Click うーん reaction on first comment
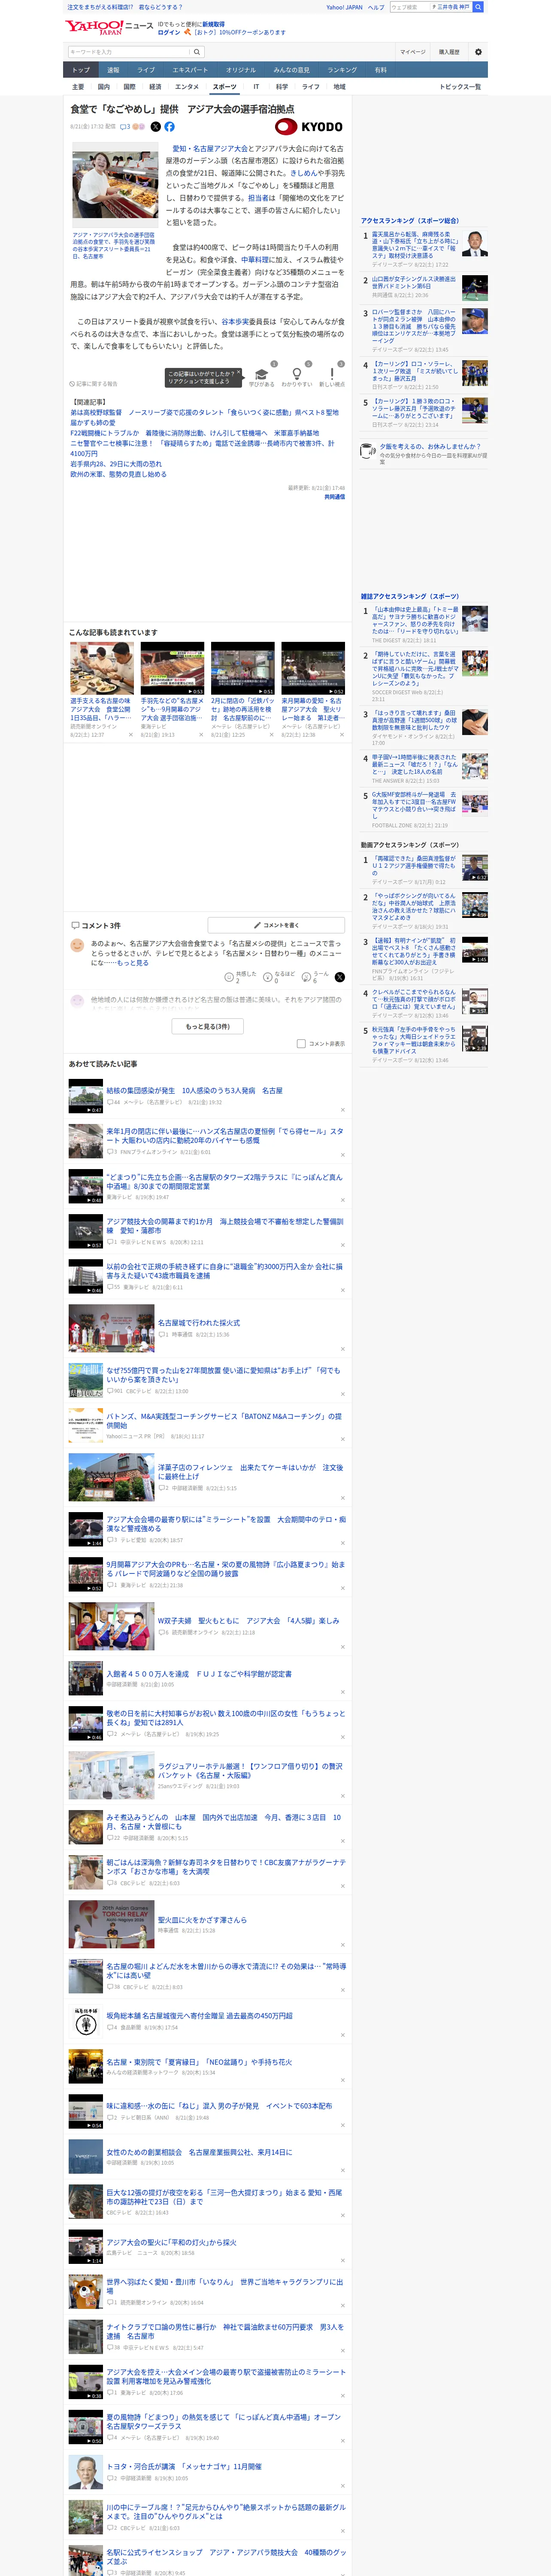 point(316,977)
